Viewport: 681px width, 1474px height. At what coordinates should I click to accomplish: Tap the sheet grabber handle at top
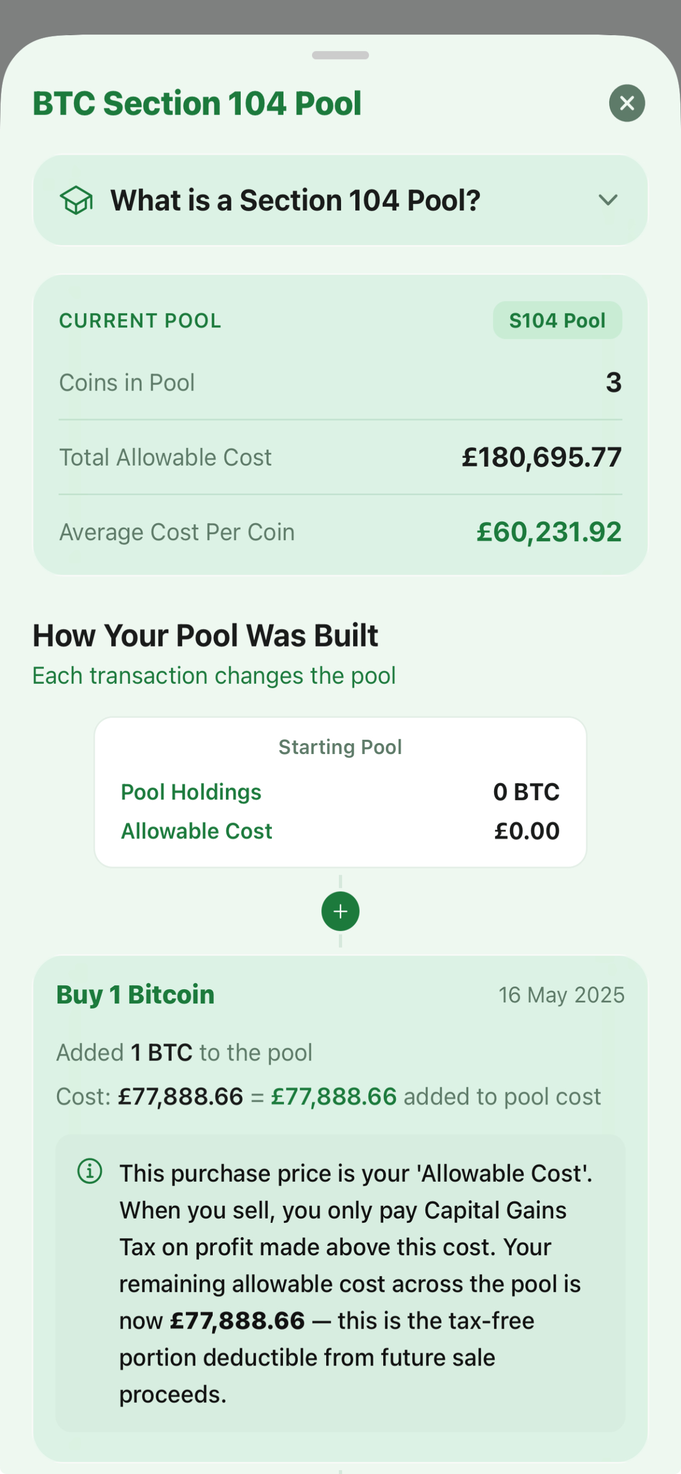click(340, 55)
